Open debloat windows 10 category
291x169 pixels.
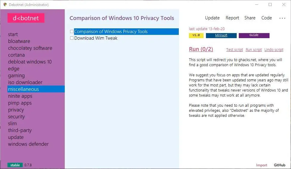pyautogui.click(x=30, y=62)
